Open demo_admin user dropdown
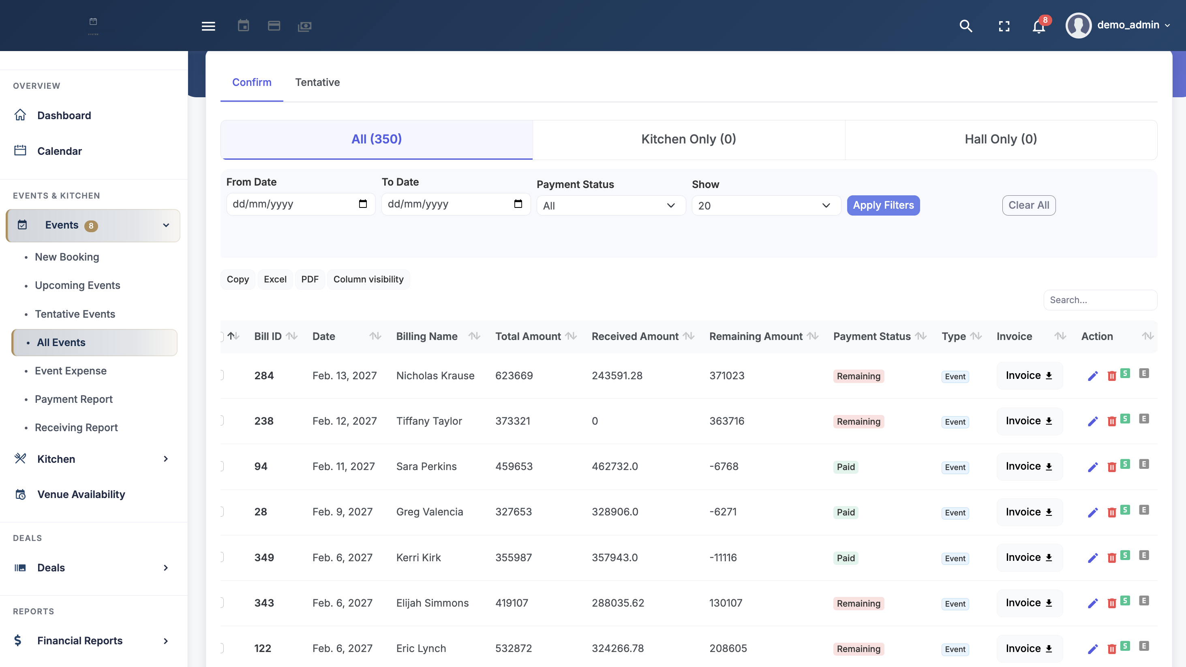 1118,25
